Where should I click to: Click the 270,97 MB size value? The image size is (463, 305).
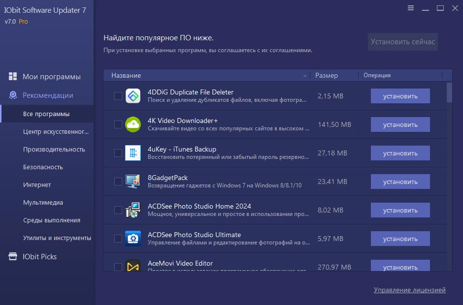[x=334, y=267]
